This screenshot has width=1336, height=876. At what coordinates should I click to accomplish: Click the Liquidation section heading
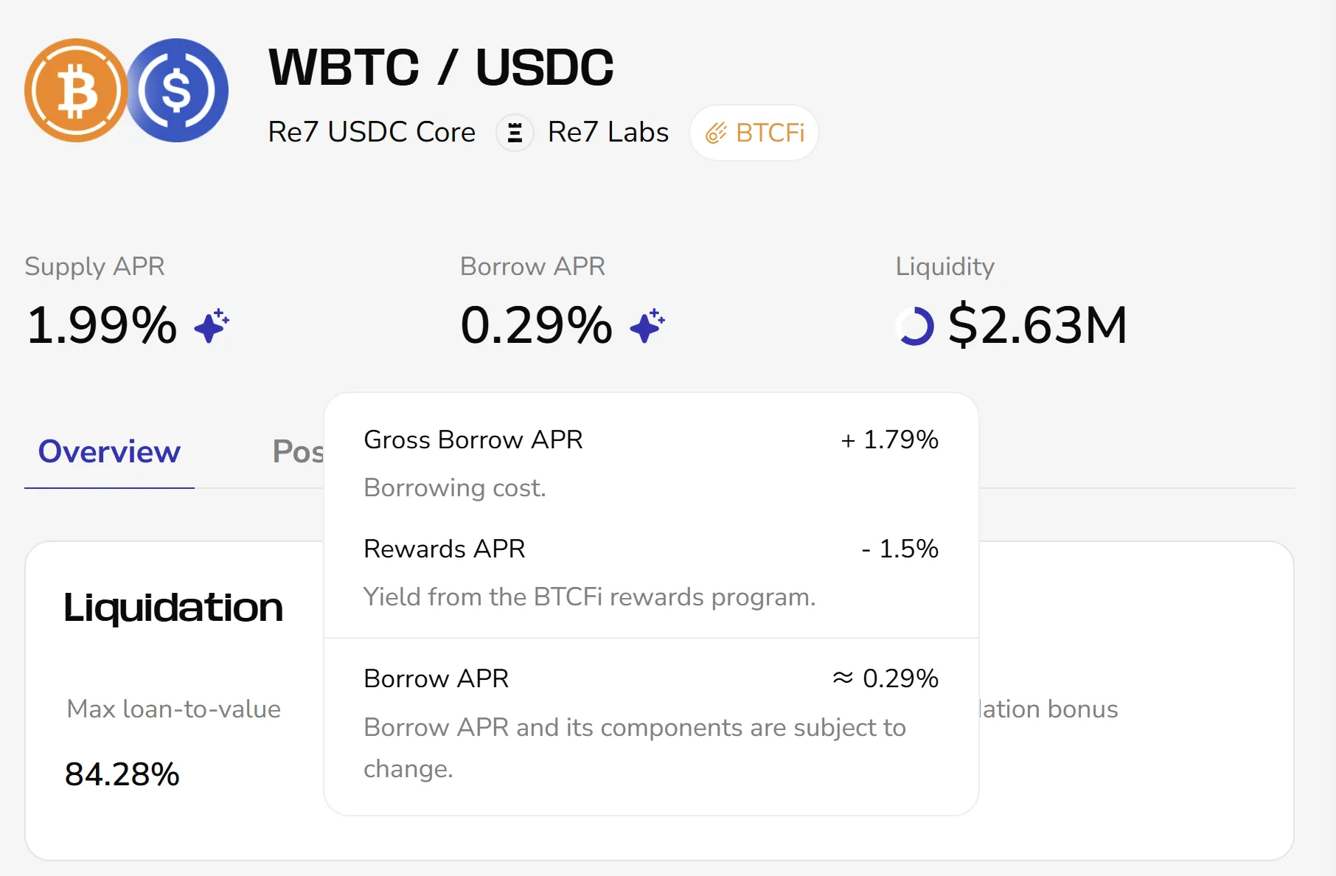pos(173,608)
